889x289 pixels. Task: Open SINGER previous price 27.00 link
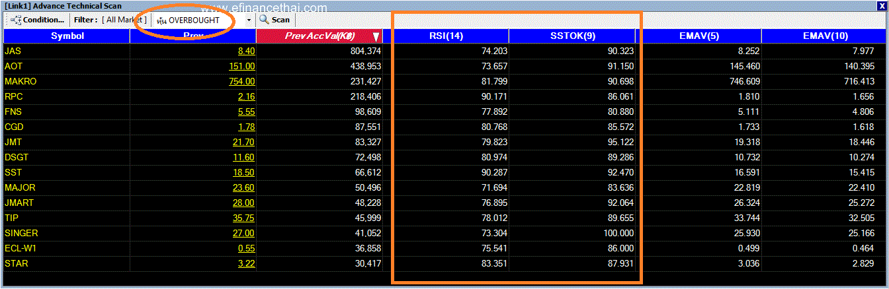click(x=243, y=233)
